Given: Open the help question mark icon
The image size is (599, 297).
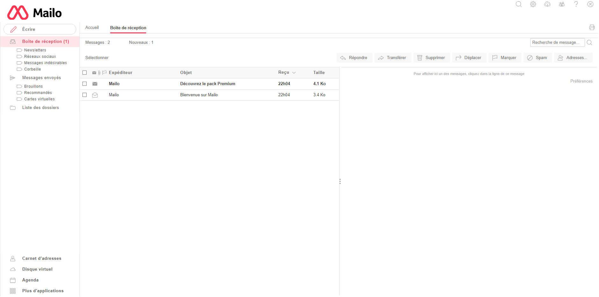Looking at the screenshot, I should point(576,4).
